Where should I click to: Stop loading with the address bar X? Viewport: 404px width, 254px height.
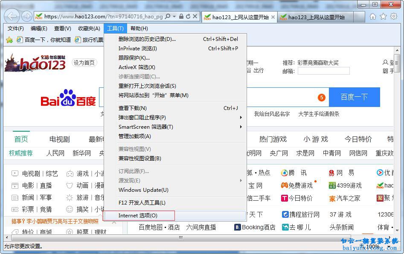click(195, 17)
